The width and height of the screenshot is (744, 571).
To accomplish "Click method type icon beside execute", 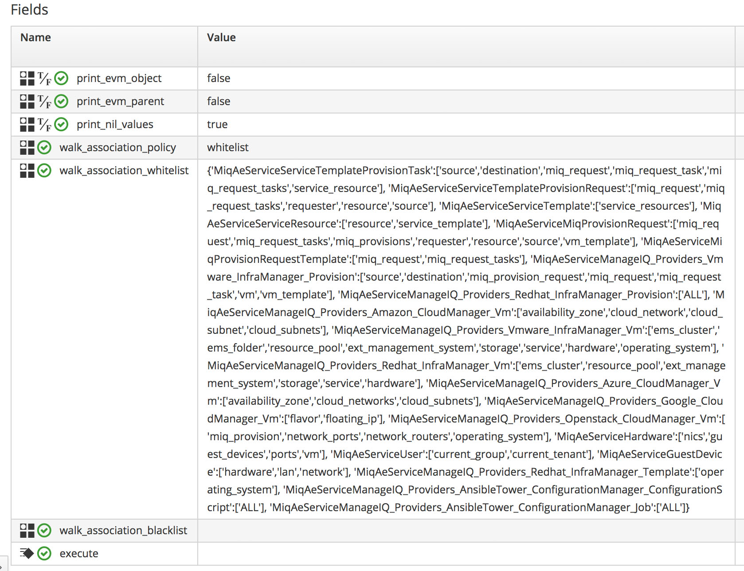I will click(27, 553).
